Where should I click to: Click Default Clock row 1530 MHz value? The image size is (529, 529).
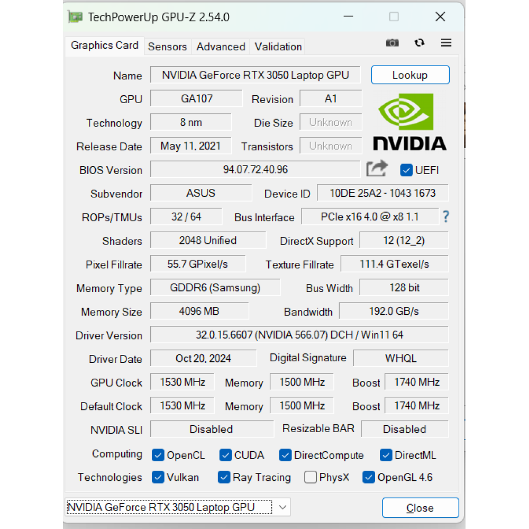point(182,406)
